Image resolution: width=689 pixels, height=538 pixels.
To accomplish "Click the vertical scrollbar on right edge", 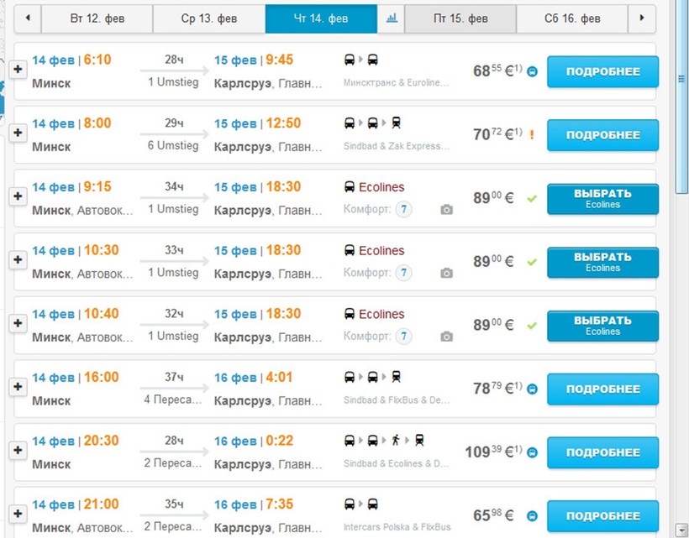I will coord(681,252).
